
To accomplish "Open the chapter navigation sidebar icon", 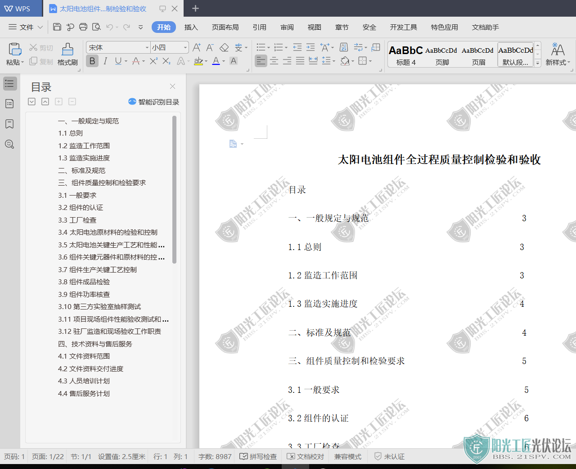I will point(9,104).
